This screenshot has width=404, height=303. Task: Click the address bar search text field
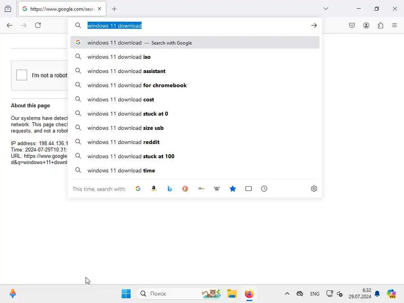click(x=196, y=26)
